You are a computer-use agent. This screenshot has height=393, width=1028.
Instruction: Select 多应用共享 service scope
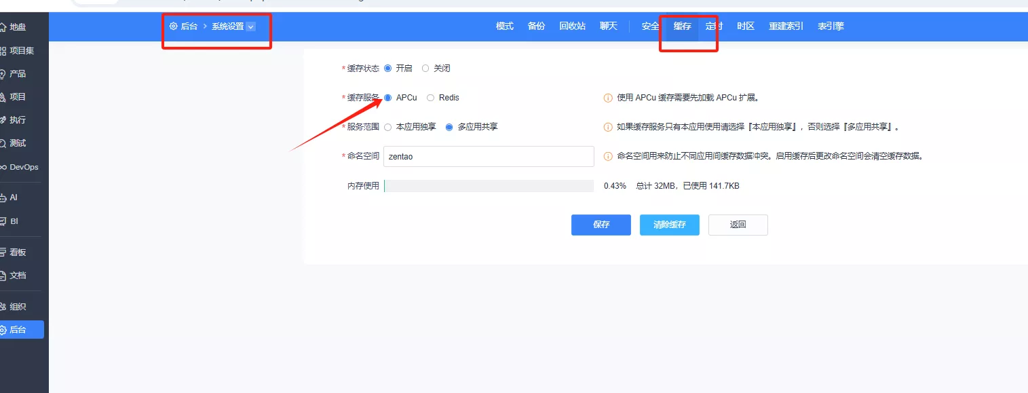[x=449, y=127]
